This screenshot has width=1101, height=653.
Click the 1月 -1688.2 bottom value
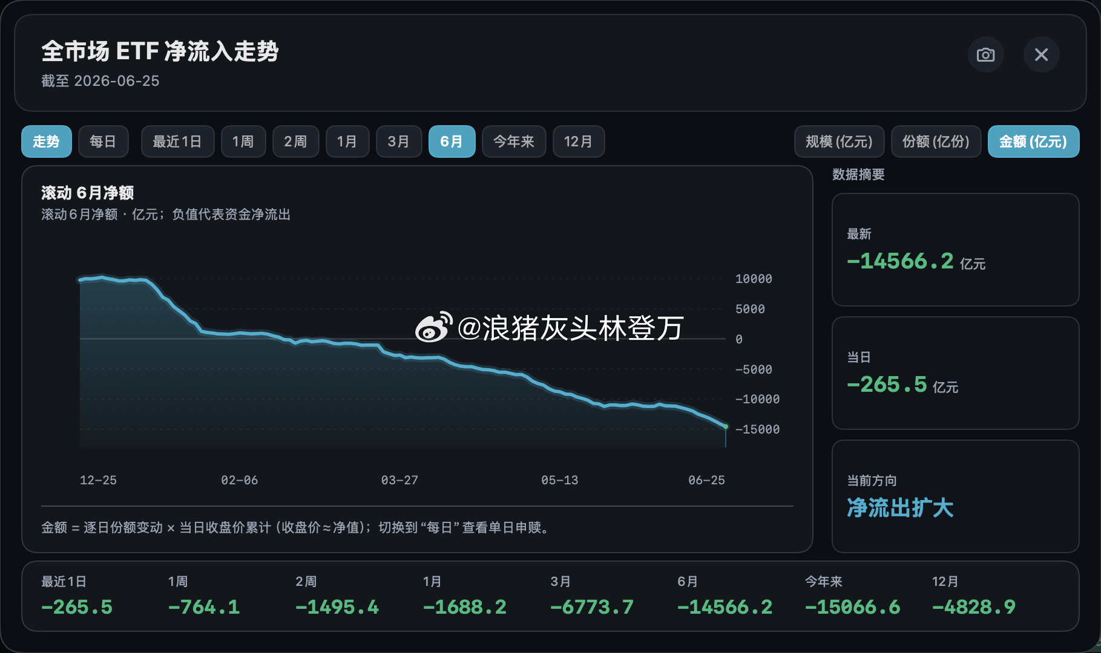(465, 607)
